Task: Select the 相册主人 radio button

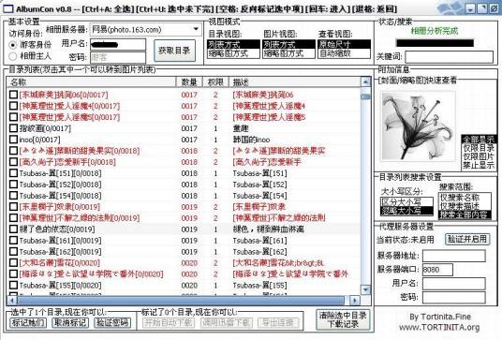Action: point(13,56)
